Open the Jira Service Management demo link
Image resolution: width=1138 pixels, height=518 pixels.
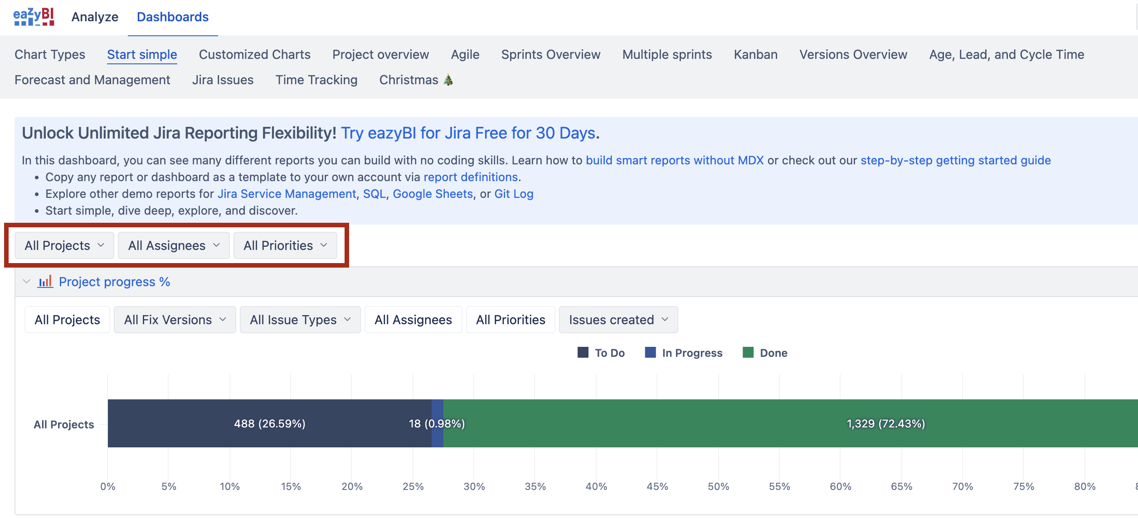pyautogui.click(x=287, y=194)
